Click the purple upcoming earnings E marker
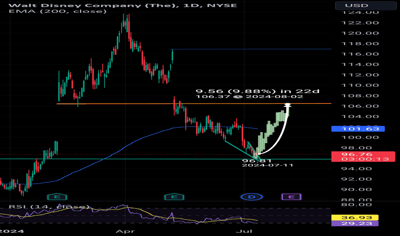This screenshot has height=236, width=400. tap(291, 197)
